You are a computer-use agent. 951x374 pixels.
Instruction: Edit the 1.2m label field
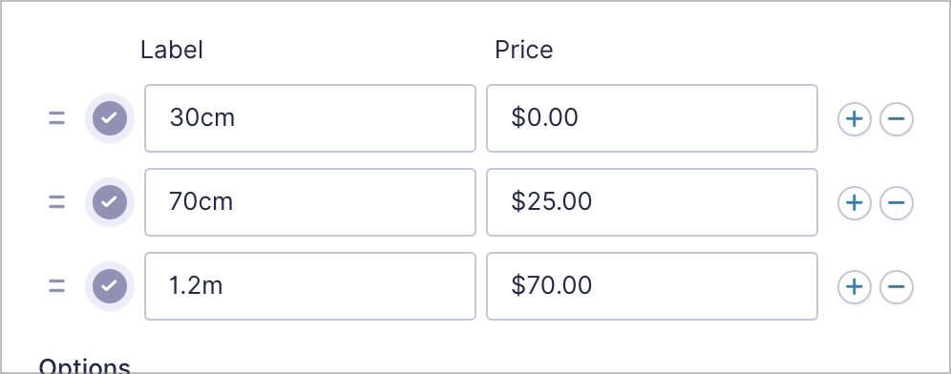click(310, 286)
